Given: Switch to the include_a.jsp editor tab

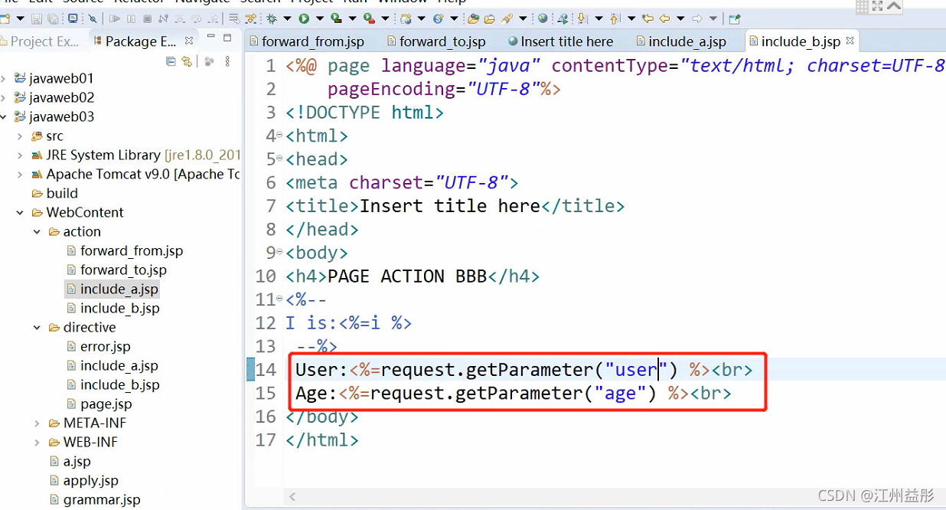Looking at the screenshot, I should [680, 41].
